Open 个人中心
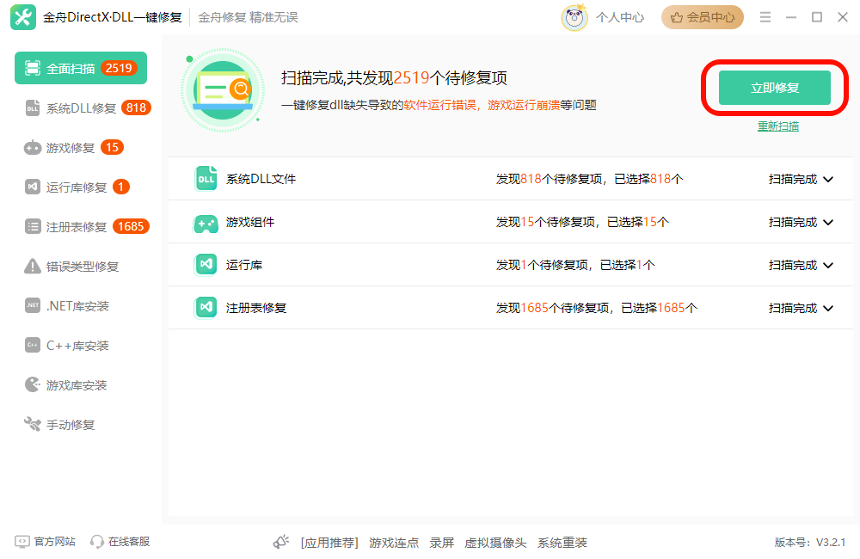 point(620,17)
